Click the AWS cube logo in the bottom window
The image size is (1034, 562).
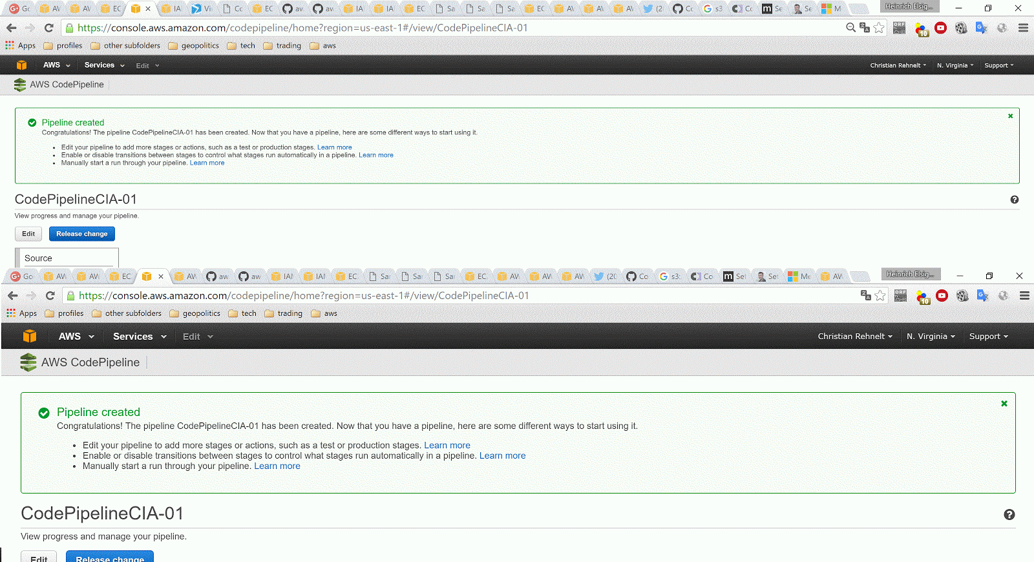30,336
